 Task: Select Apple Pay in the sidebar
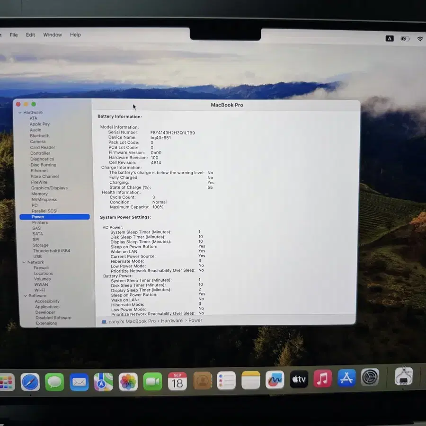coord(40,124)
